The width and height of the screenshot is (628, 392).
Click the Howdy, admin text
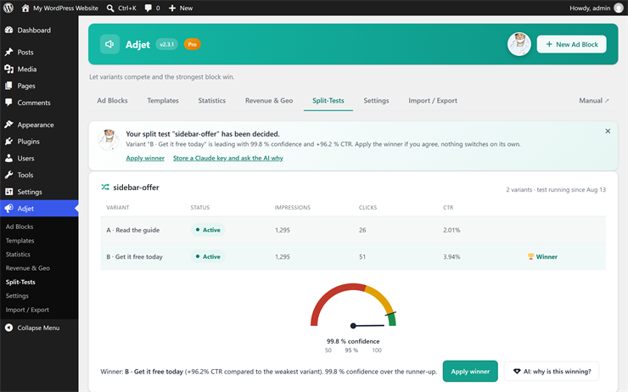590,8
